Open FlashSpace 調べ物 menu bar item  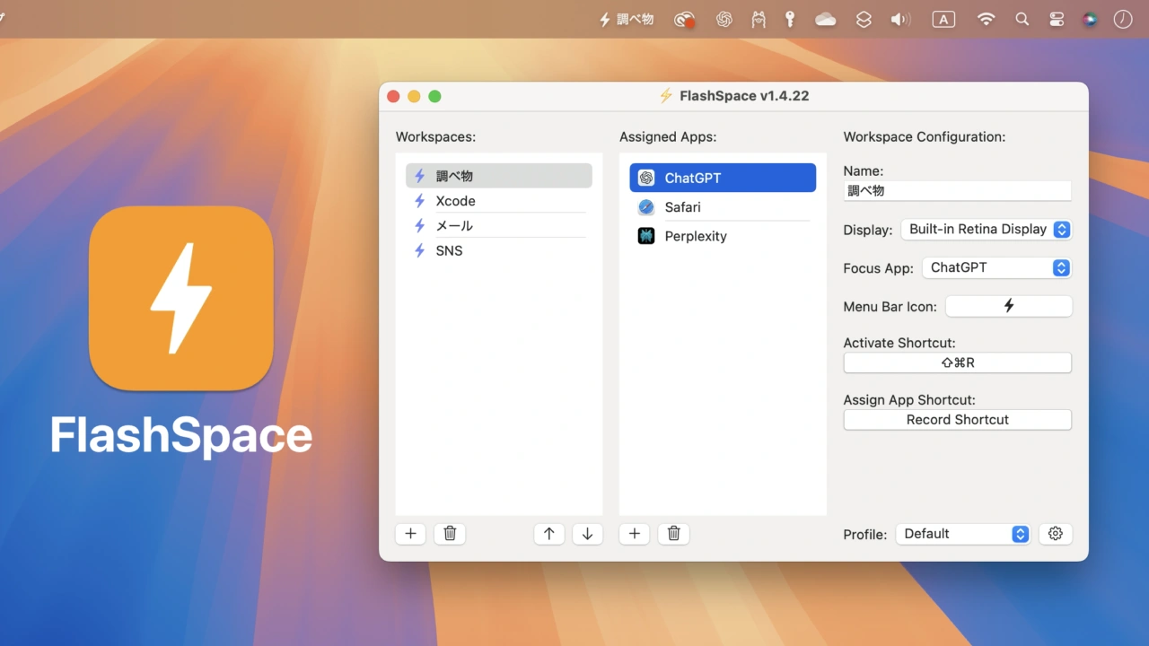[627, 19]
